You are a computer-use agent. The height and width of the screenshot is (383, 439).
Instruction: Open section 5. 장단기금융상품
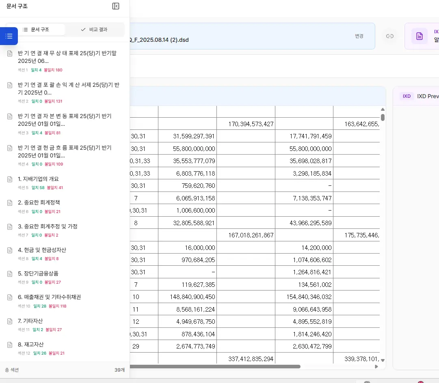tap(38, 273)
